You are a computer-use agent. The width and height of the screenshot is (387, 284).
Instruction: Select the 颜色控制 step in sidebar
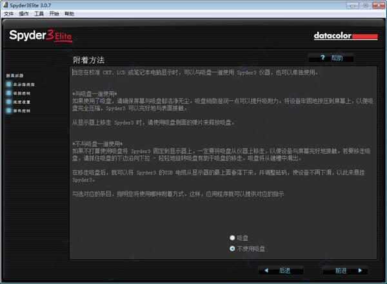pyautogui.click(x=22, y=111)
